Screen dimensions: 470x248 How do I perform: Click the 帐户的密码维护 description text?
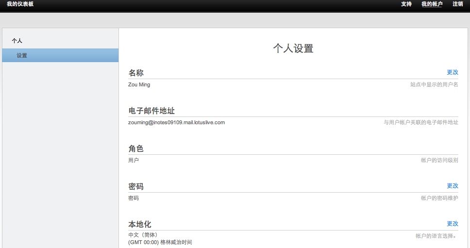pyautogui.click(x=439, y=198)
